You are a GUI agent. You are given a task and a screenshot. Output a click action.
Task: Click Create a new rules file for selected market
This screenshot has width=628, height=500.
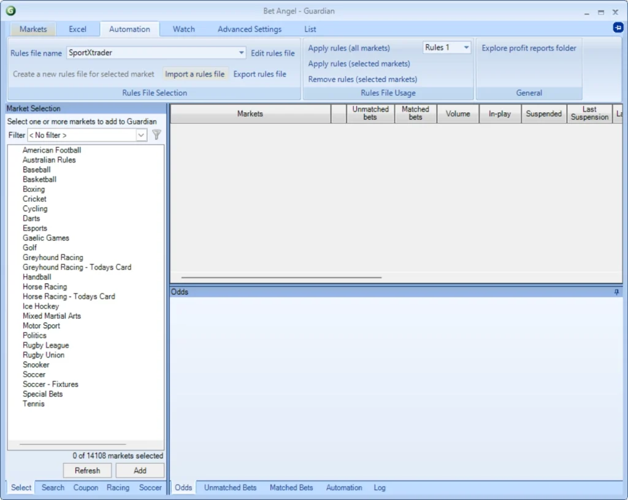tap(83, 74)
